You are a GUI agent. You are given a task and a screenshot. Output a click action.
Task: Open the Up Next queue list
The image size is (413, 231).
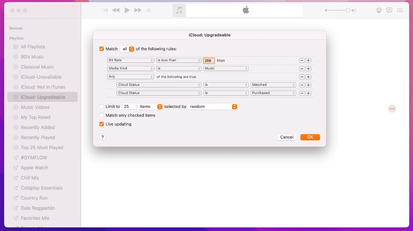[x=400, y=10]
